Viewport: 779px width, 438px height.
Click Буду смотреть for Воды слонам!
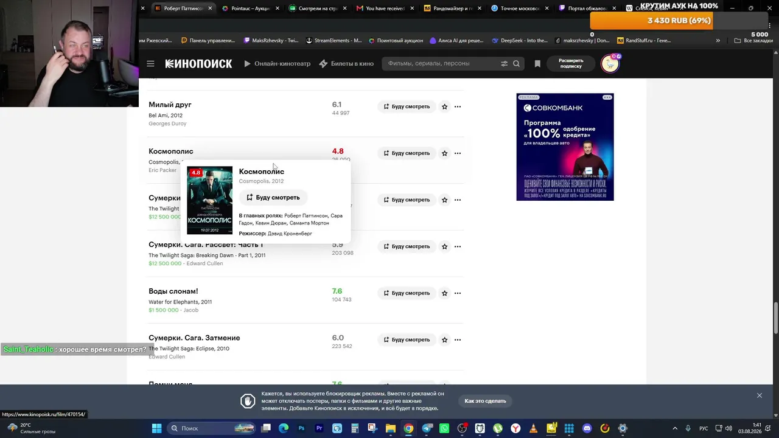(x=407, y=293)
